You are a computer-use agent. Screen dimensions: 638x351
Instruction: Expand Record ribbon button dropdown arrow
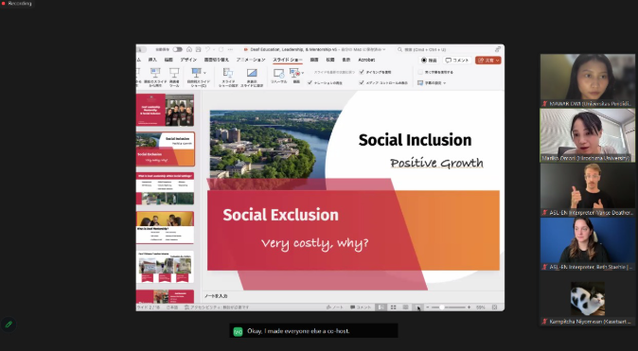point(303,73)
